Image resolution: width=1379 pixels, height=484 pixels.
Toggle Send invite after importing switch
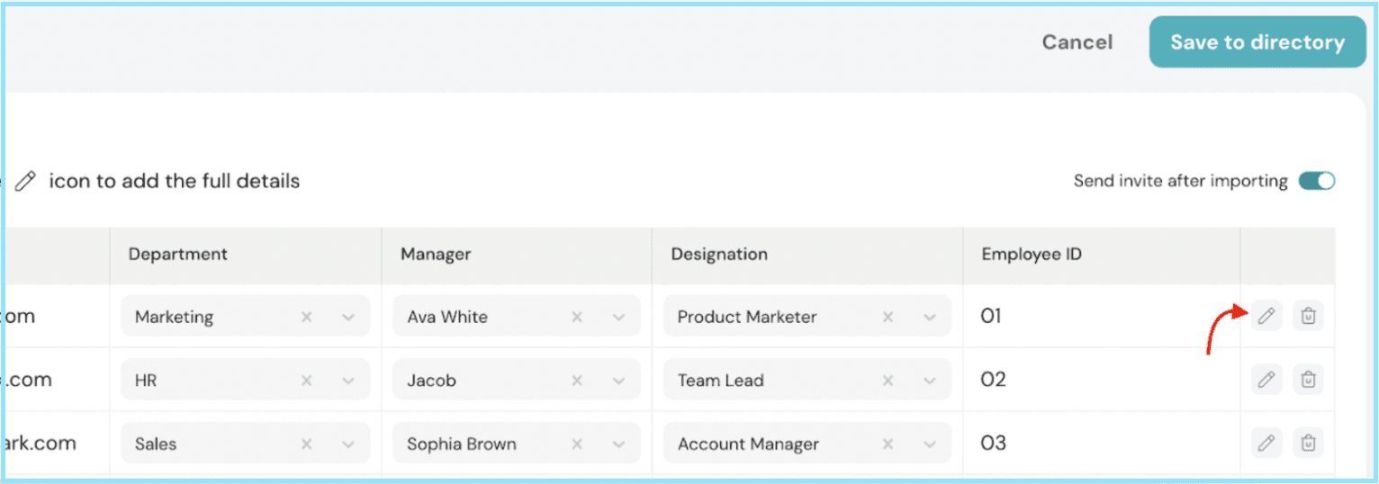click(x=1316, y=181)
